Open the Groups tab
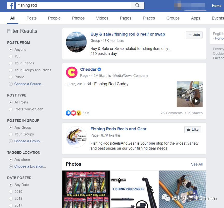Viewport: 224px width, 208px height. (173, 18)
